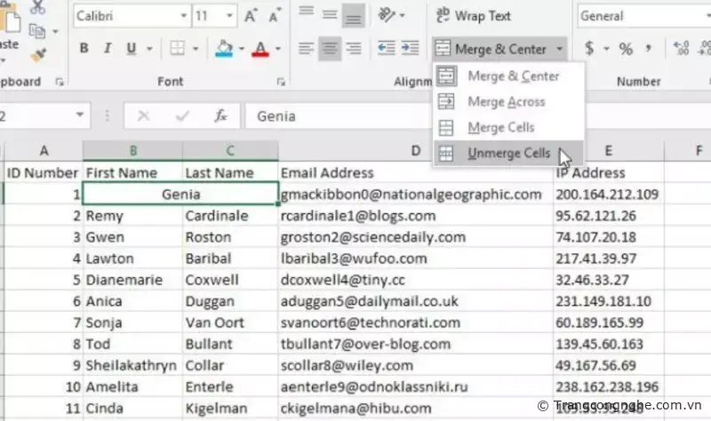Click the Increase Indent icon
Viewport: 711px width, 421px height.
point(410,49)
